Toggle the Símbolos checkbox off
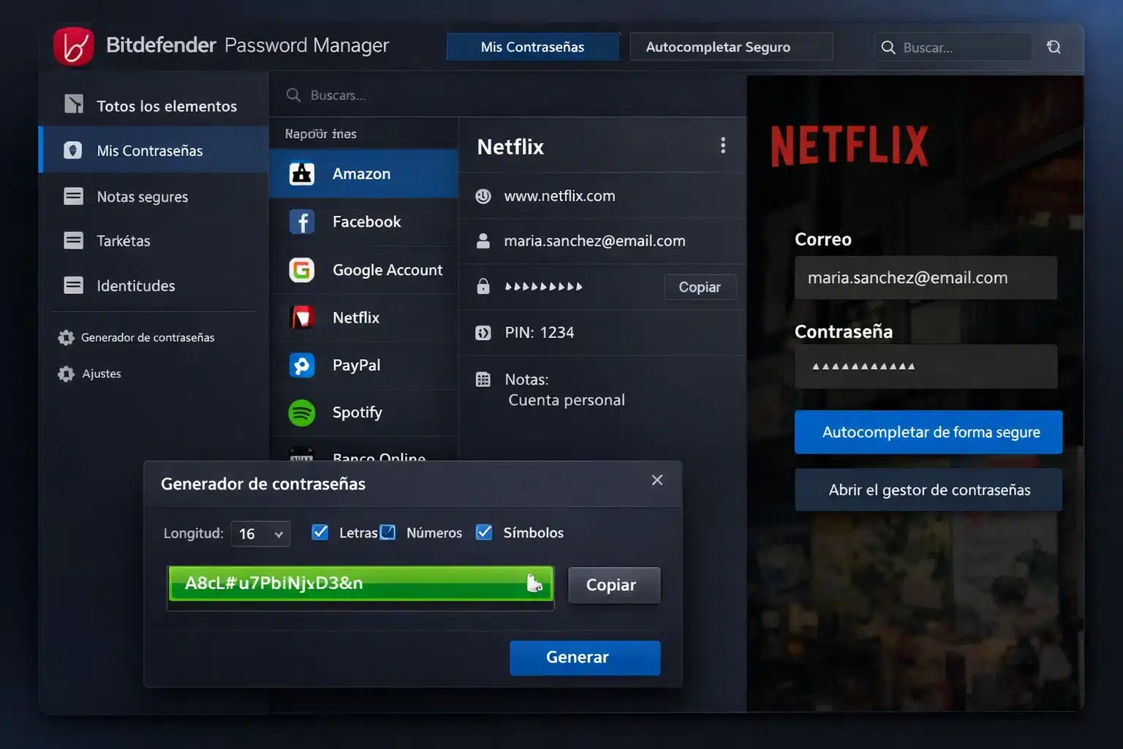Viewport: 1123px width, 749px height. coord(484,532)
